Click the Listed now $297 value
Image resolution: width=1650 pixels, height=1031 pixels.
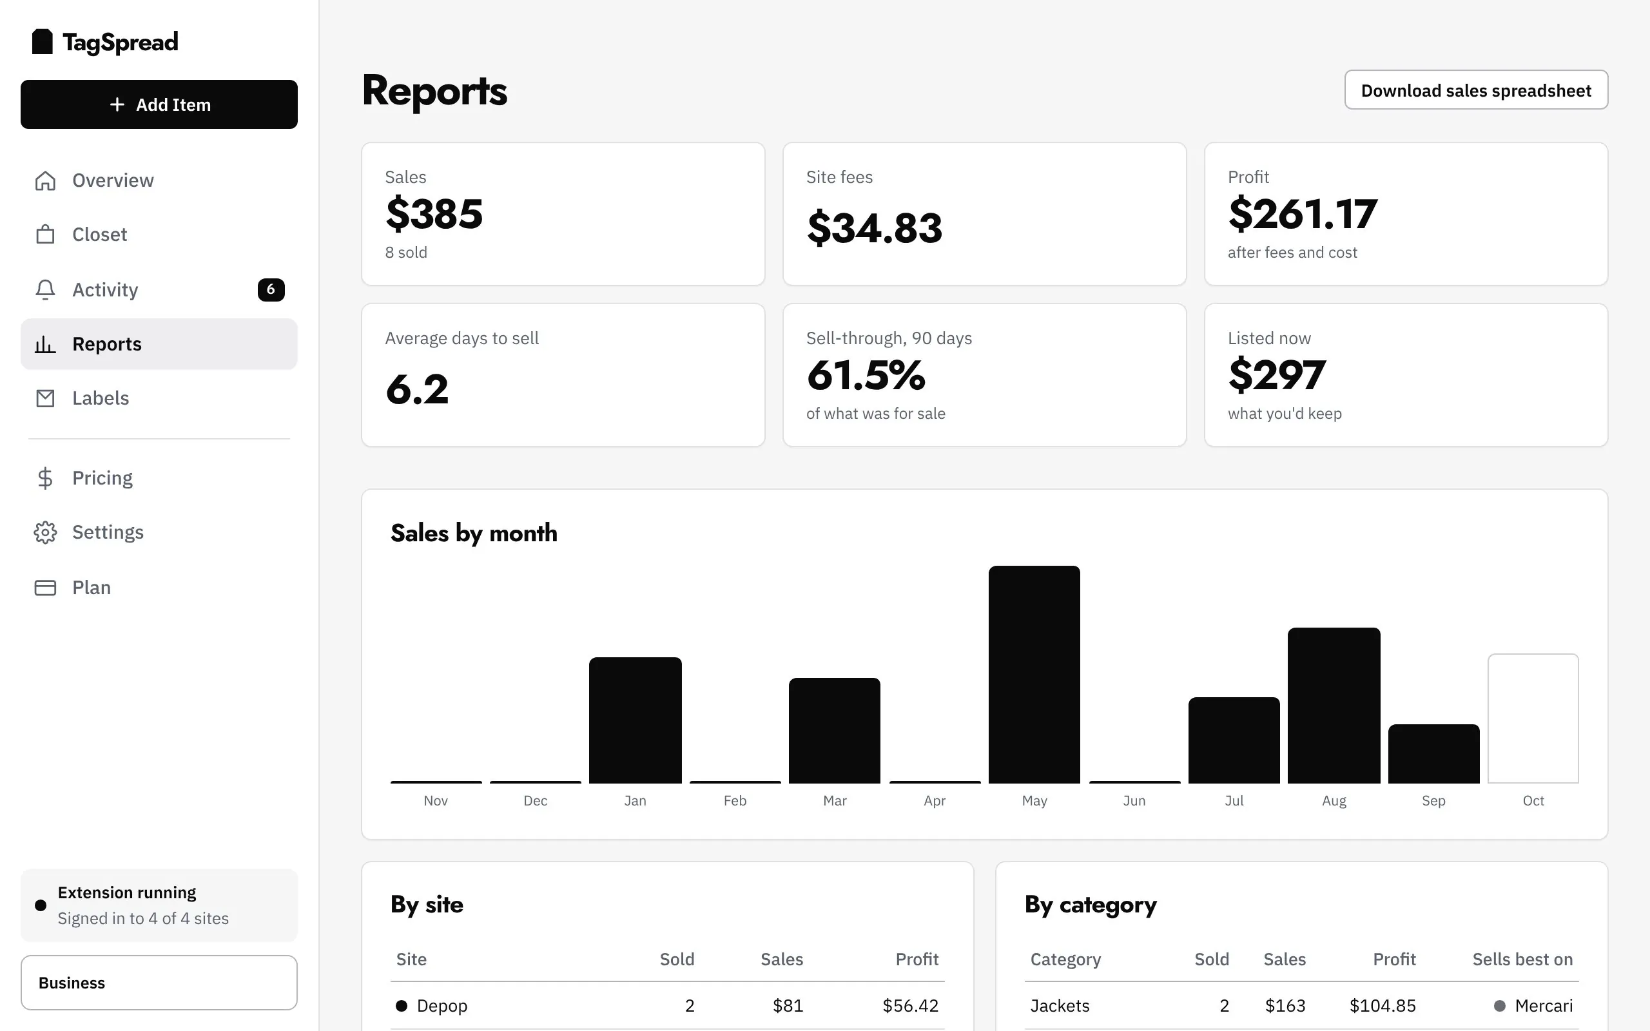tap(1276, 375)
